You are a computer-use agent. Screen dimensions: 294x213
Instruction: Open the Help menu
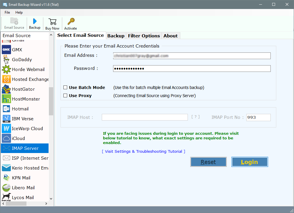[x=19, y=12]
